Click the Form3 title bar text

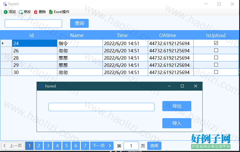[50, 86]
